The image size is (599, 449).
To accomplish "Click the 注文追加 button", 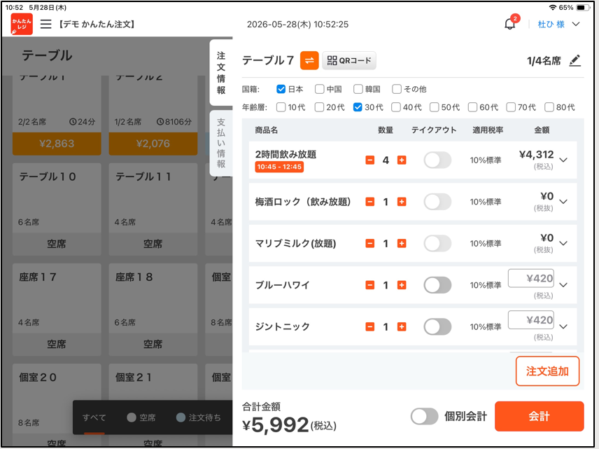I will (547, 371).
